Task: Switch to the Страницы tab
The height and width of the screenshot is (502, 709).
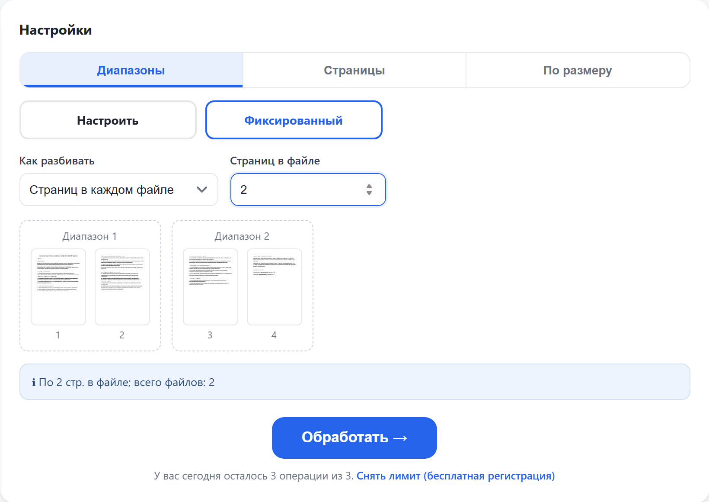Action: tap(354, 70)
